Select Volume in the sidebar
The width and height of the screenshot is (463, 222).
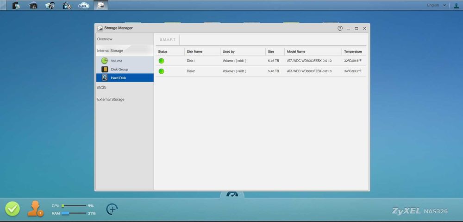[125, 61]
